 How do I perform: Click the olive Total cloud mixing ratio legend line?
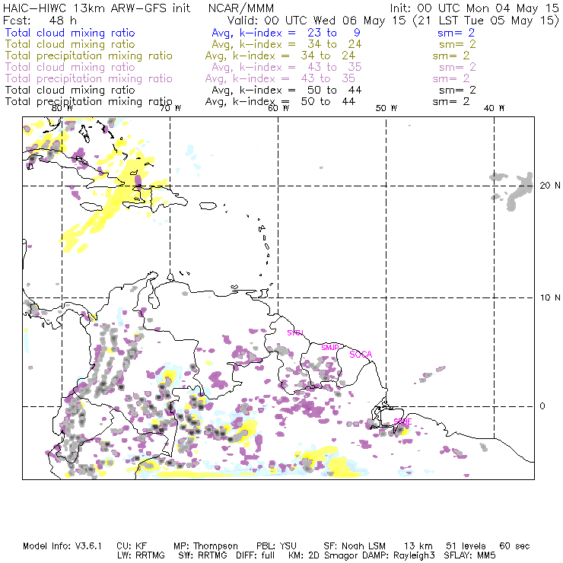[x=70, y=44]
